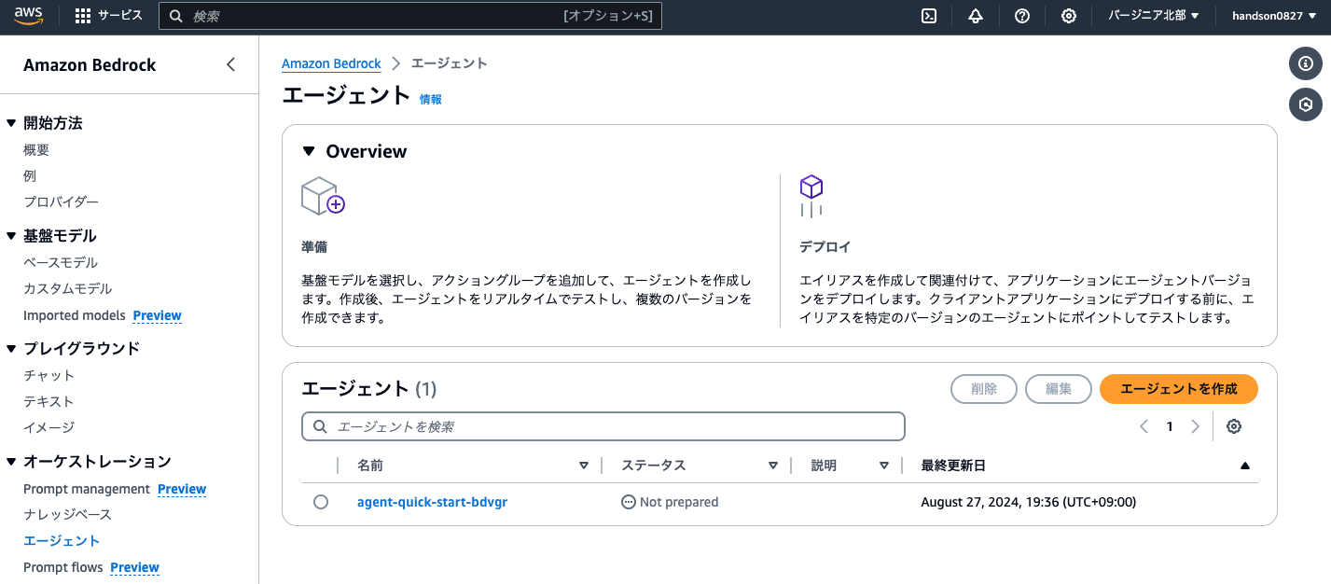Sort by 最終更新日 arrow

click(x=1245, y=466)
